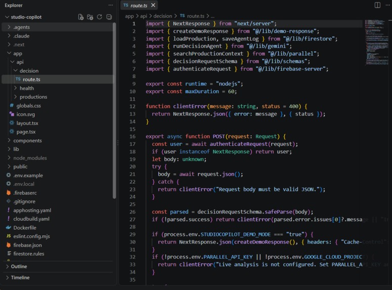392x290 pixels.
Task: Click 'PARALLEL_API_KEY' on line 32
Action: tap(228, 257)
